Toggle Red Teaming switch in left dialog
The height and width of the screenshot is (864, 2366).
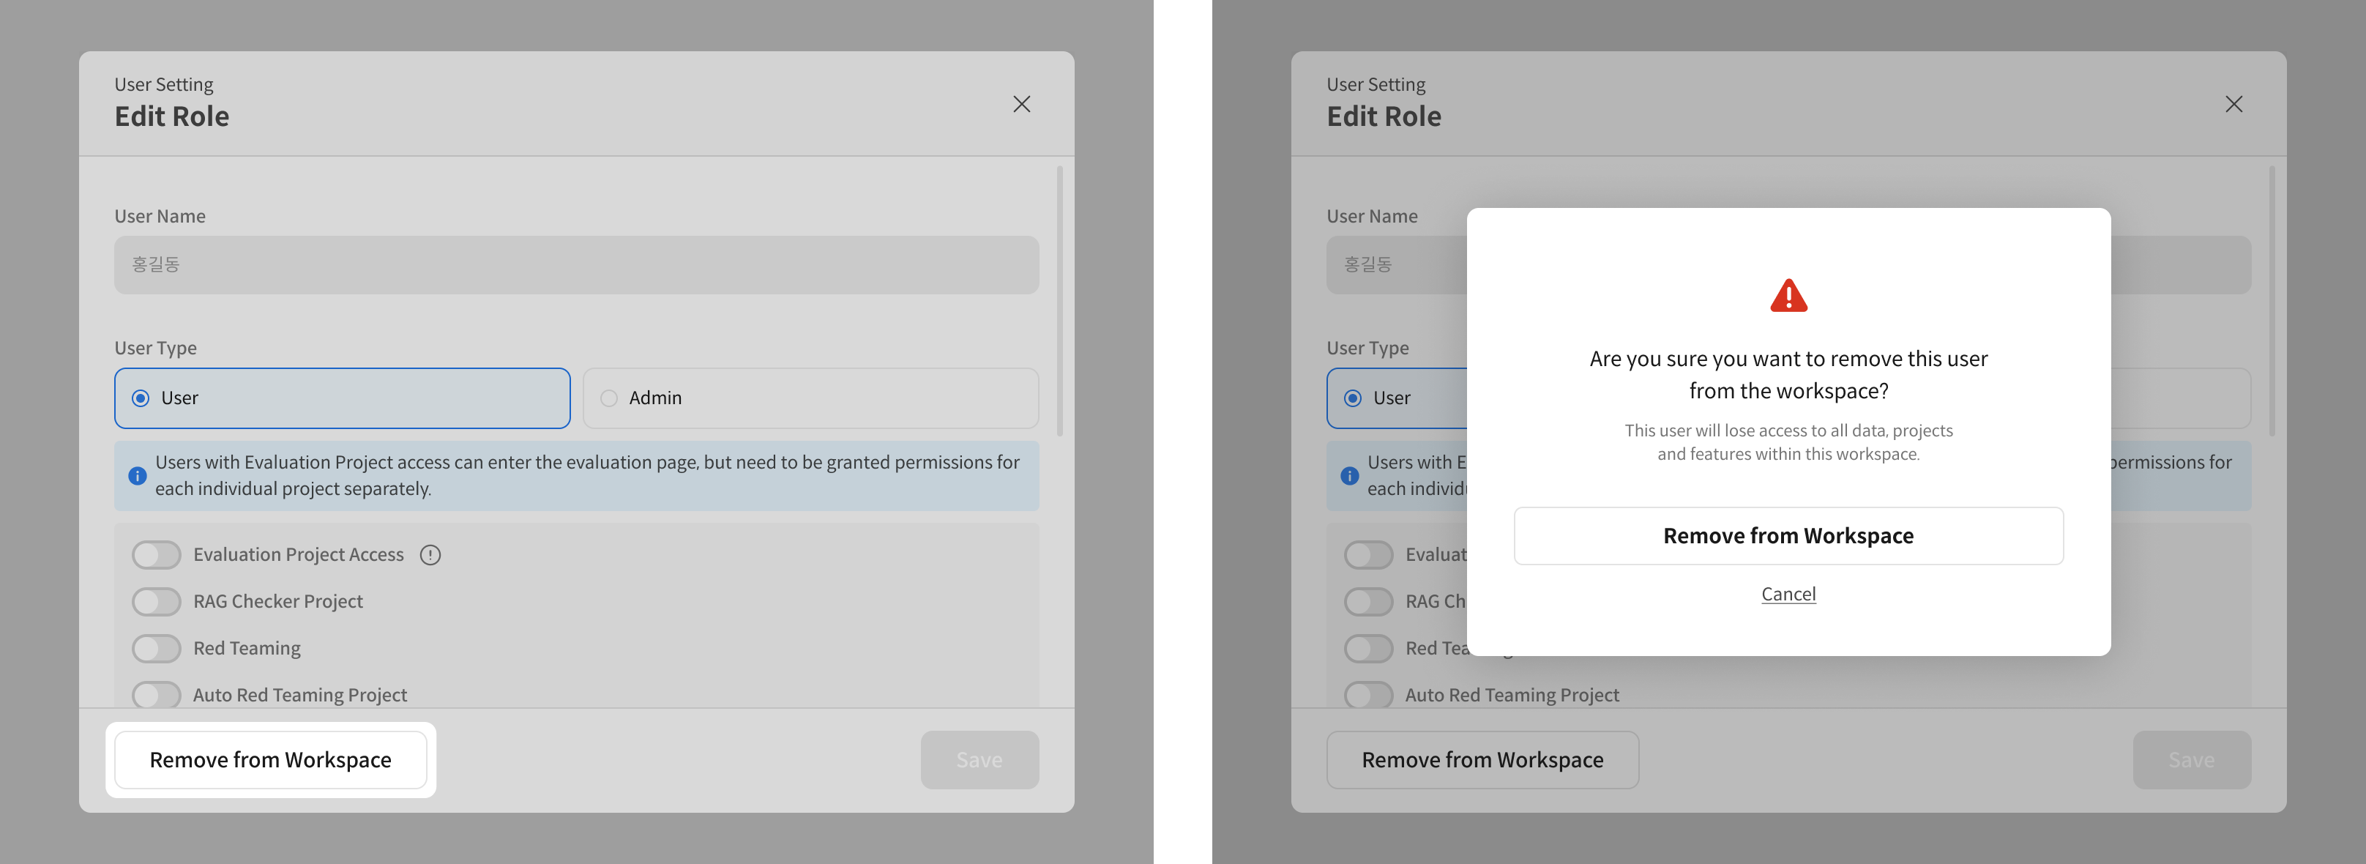(x=156, y=648)
